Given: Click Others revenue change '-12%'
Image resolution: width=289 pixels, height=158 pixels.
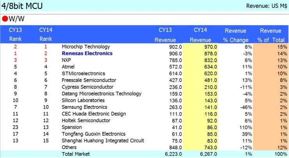Looking at the screenshot, I should [x=246, y=148].
